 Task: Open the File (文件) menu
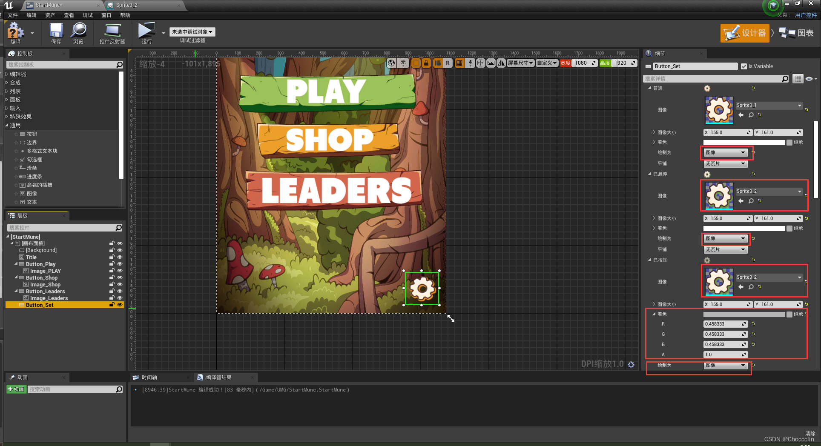tap(13, 15)
